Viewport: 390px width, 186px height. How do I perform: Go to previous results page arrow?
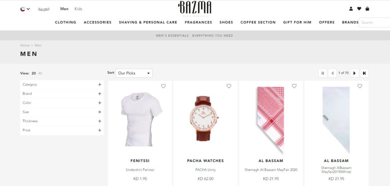(x=332, y=73)
